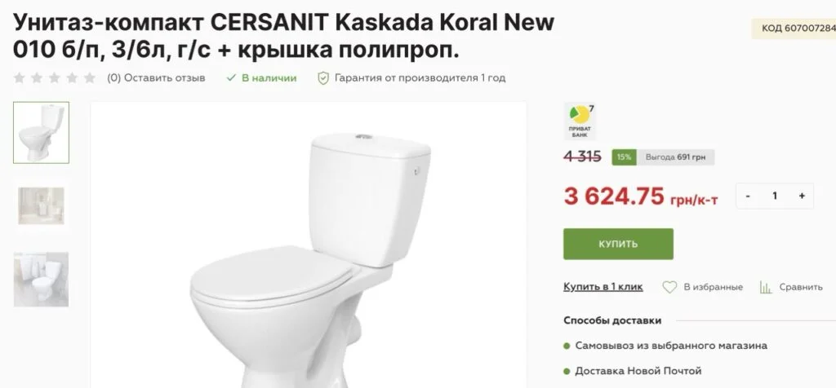
Task: Rate five stars with the last star
Action: tap(90, 78)
